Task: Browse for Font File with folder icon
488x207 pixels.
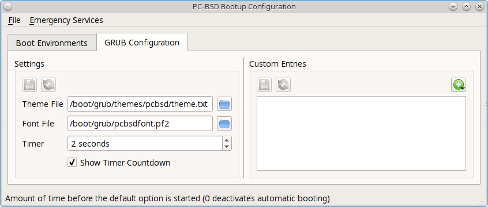Action: point(224,124)
